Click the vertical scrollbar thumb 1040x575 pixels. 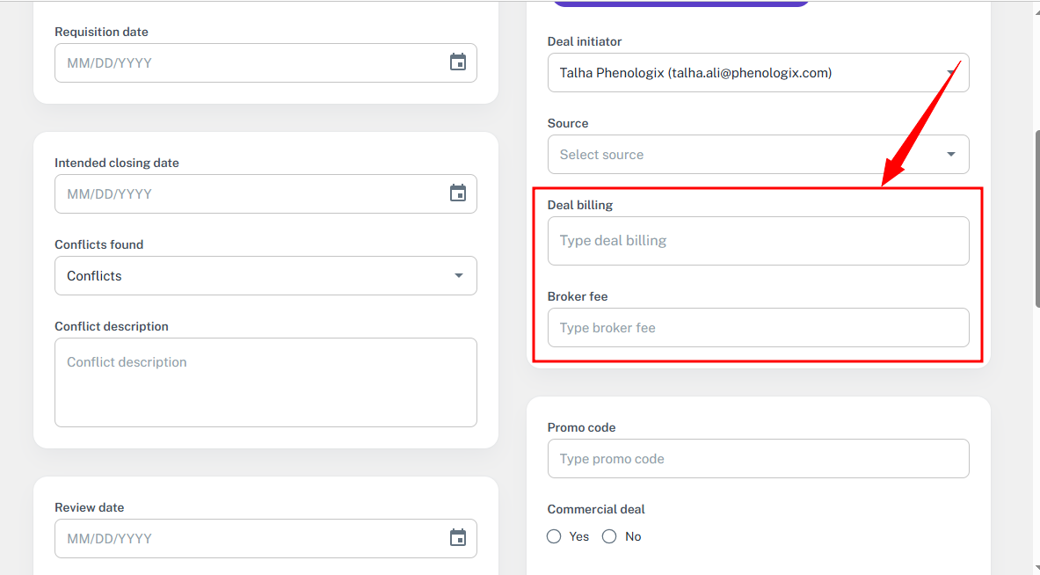[1036, 218]
